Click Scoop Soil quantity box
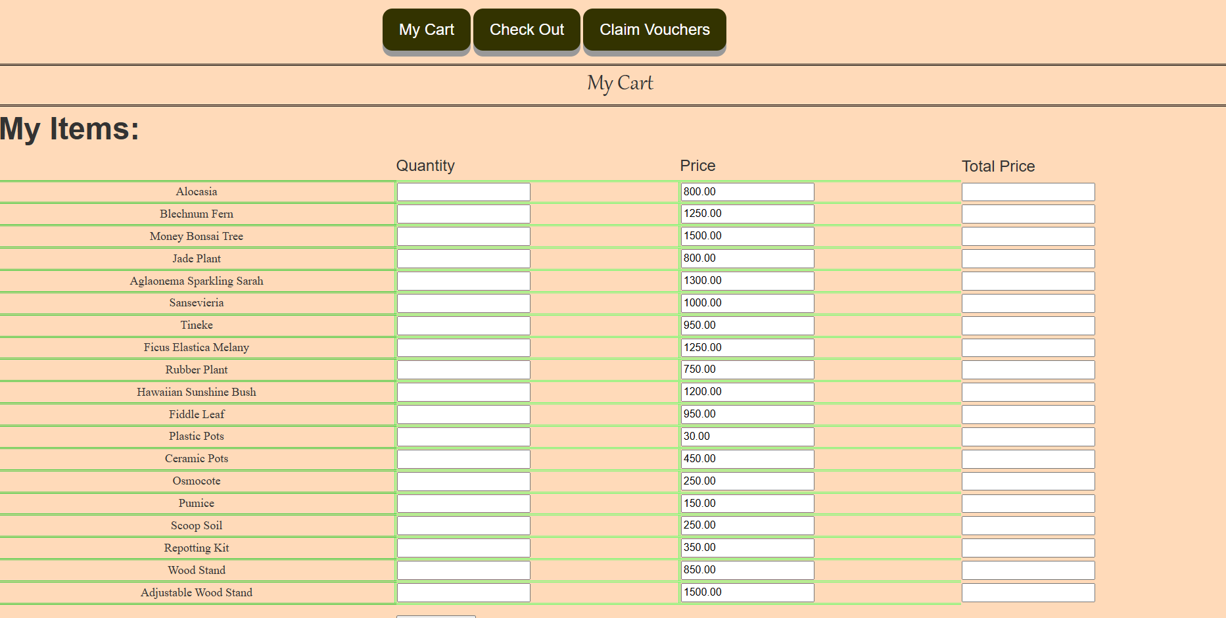Image resolution: width=1226 pixels, height=618 pixels. pyautogui.click(x=463, y=525)
